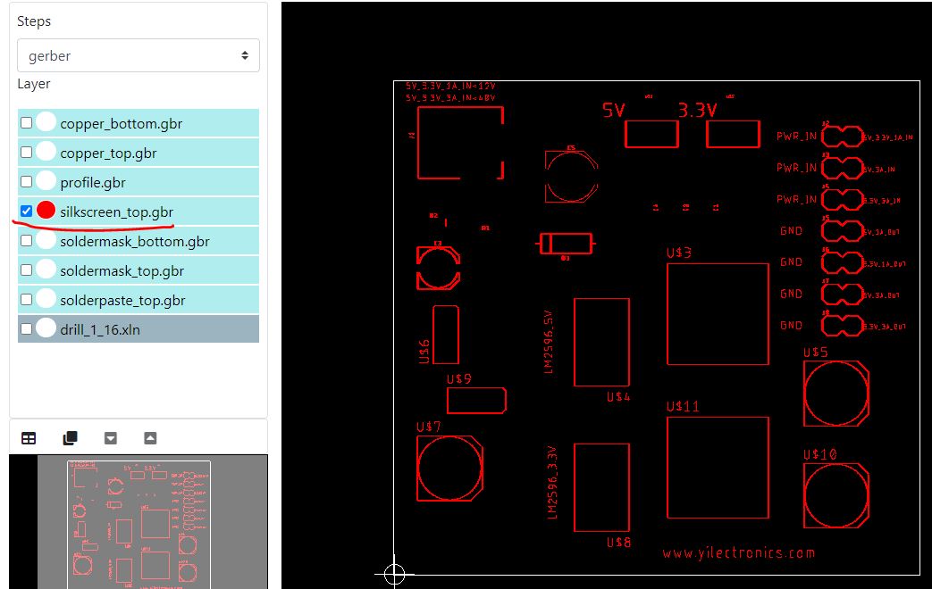This screenshot has height=589, width=932.
Task: Select the soldermask_bottom.gbr layer name
Action: (135, 241)
